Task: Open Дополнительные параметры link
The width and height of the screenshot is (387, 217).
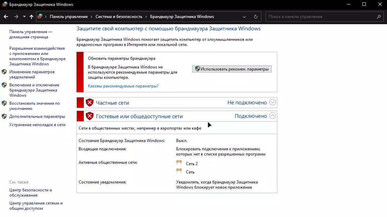Action: point(37,116)
